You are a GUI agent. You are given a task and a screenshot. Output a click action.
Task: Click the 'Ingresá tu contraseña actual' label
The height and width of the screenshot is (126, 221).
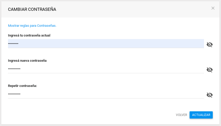click(29, 35)
